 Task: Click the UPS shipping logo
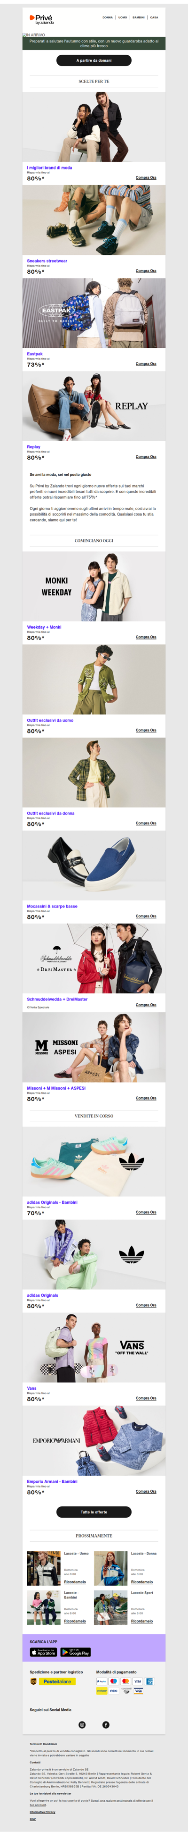pos(33,1682)
